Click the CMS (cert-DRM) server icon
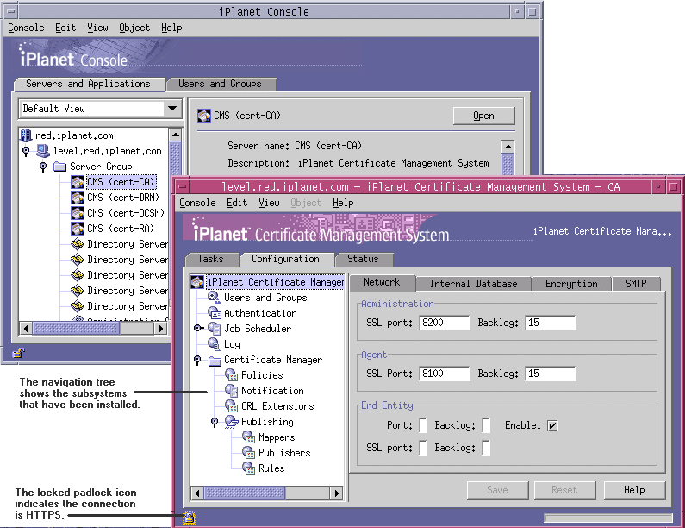The height and width of the screenshot is (528, 685). [x=78, y=198]
